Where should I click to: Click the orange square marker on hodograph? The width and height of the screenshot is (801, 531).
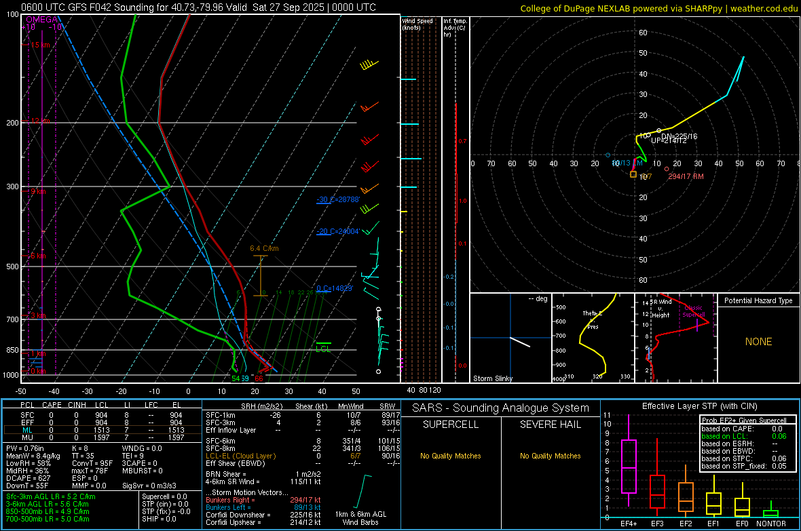click(633, 174)
